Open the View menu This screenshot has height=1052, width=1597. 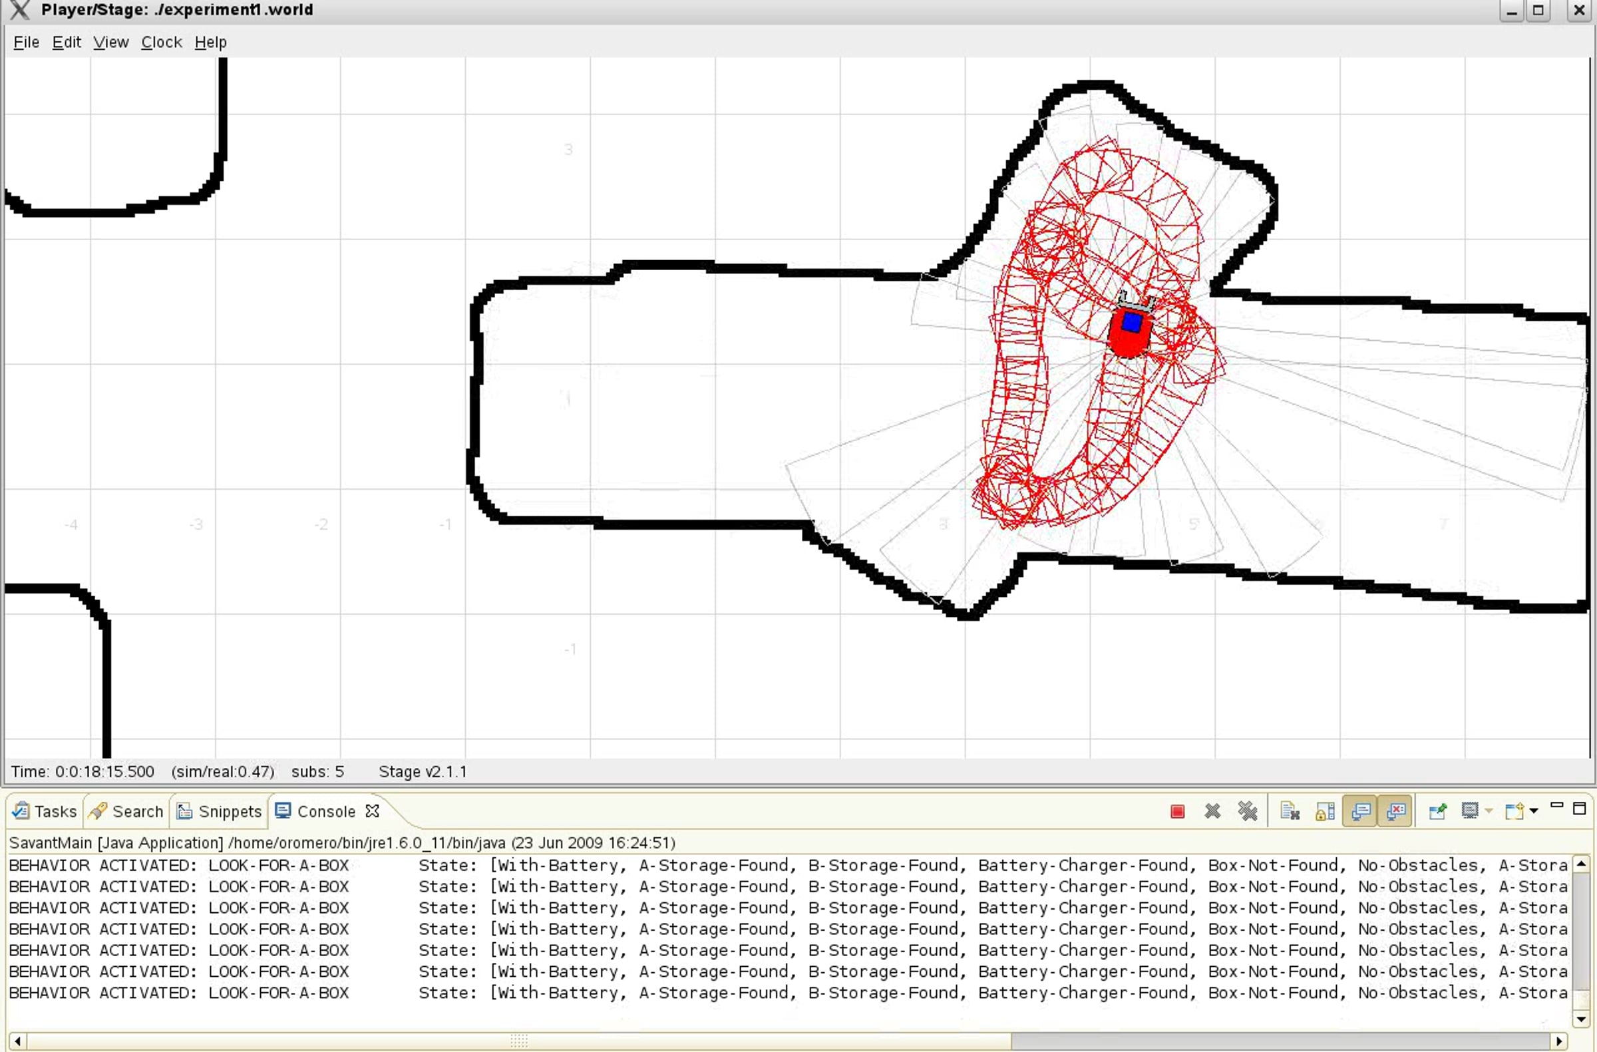click(110, 43)
